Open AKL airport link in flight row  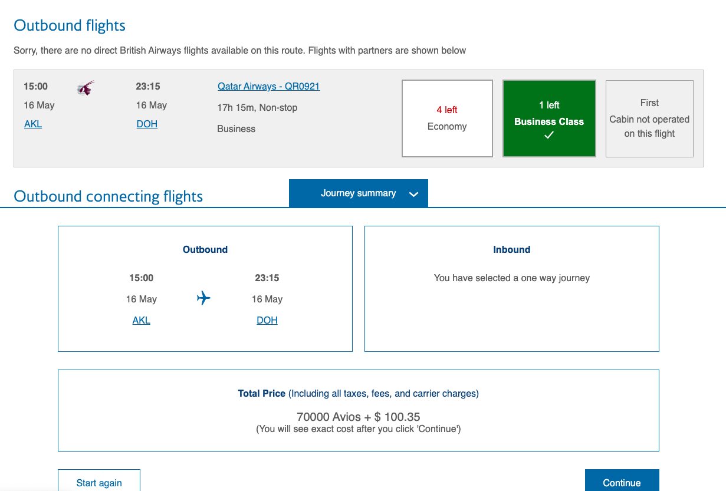(33, 124)
